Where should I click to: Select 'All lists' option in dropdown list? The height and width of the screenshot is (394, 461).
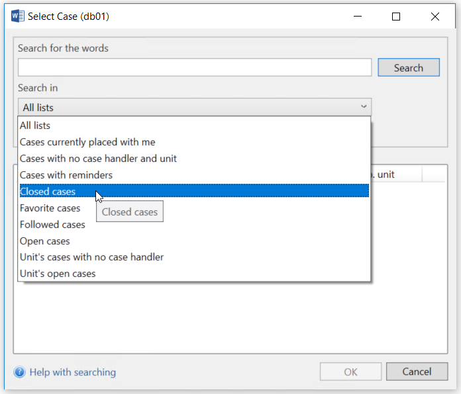click(35, 126)
